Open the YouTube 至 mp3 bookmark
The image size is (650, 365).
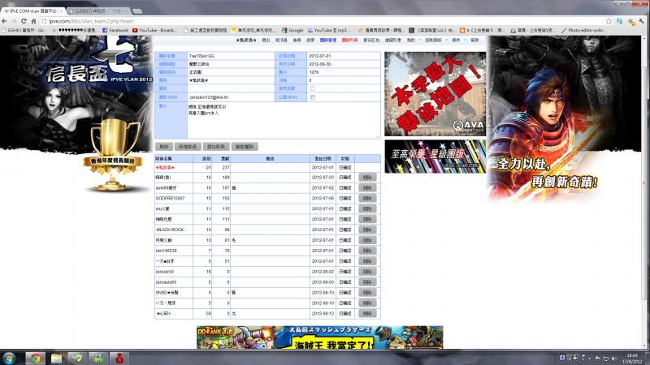tap(327, 30)
